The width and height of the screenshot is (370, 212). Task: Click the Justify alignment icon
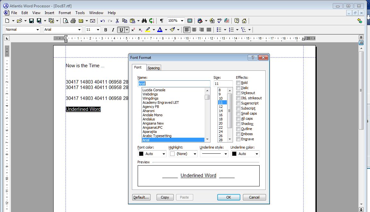209,30
